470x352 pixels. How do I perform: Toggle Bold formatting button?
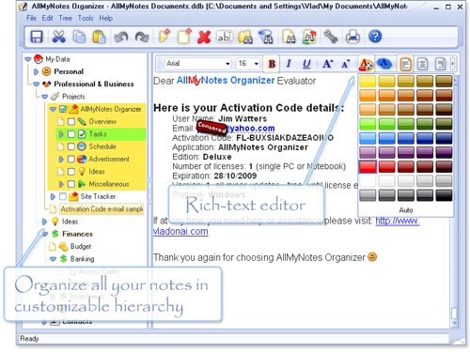click(272, 64)
